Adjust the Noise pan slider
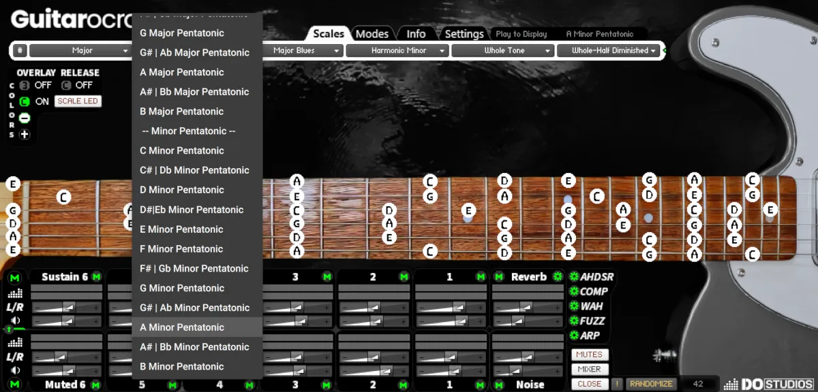 click(x=528, y=357)
